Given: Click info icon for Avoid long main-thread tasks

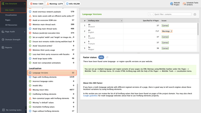Looking at the screenshot, I should (30, 29).
